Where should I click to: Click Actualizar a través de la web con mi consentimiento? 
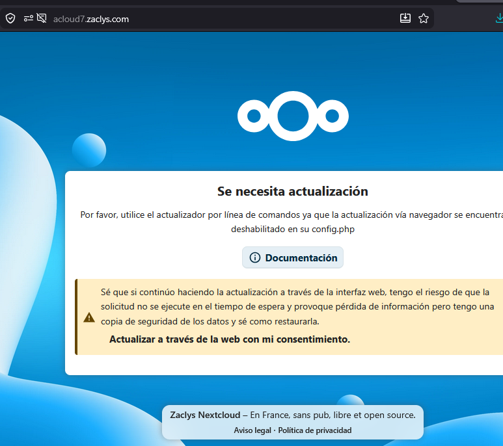click(x=230, y=339)
